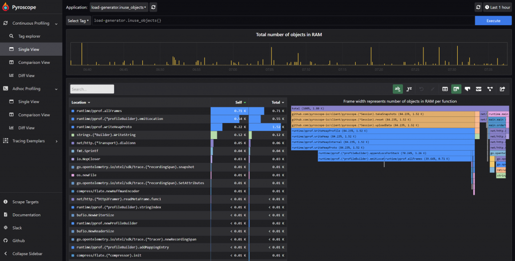Select the os.newFile table row
The image size is (515, 261).
tap(178, 175)
